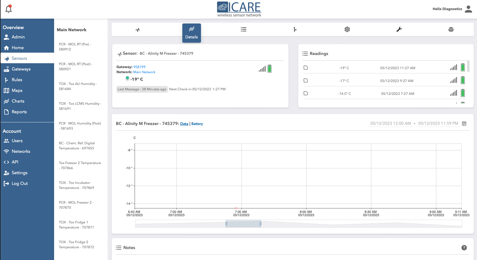Image resolution: width=477 pixels, height=260 pixels.
Task: Select the Details chart tab
Action: point(191,33)
